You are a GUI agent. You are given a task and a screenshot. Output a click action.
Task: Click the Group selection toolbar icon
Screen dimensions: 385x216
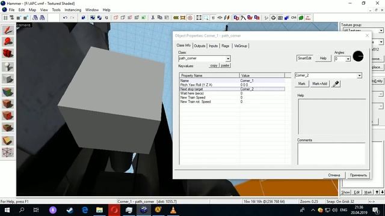[x=92, y=17]
